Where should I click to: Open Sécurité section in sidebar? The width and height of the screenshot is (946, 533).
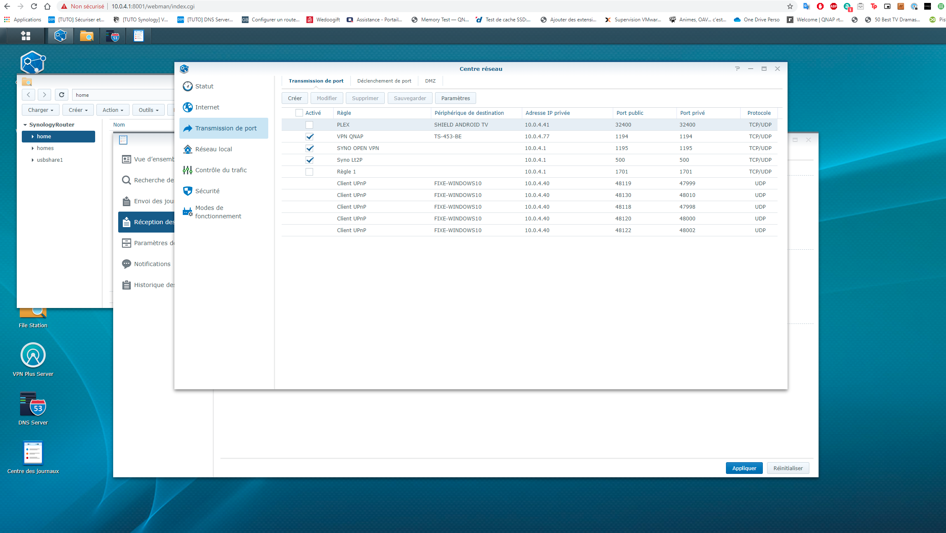207,191
